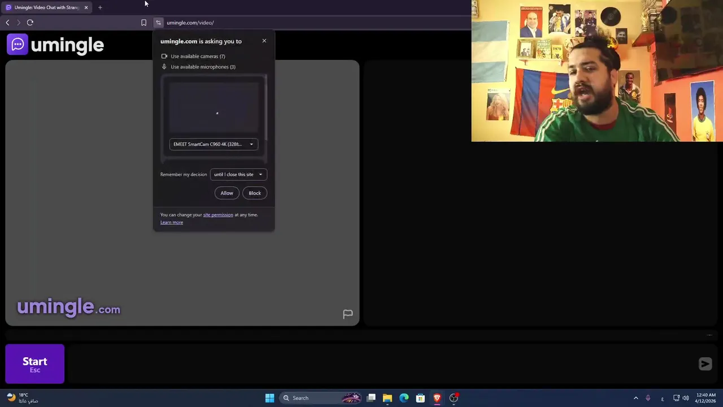Click the send message arrow icon

(705, 364)
